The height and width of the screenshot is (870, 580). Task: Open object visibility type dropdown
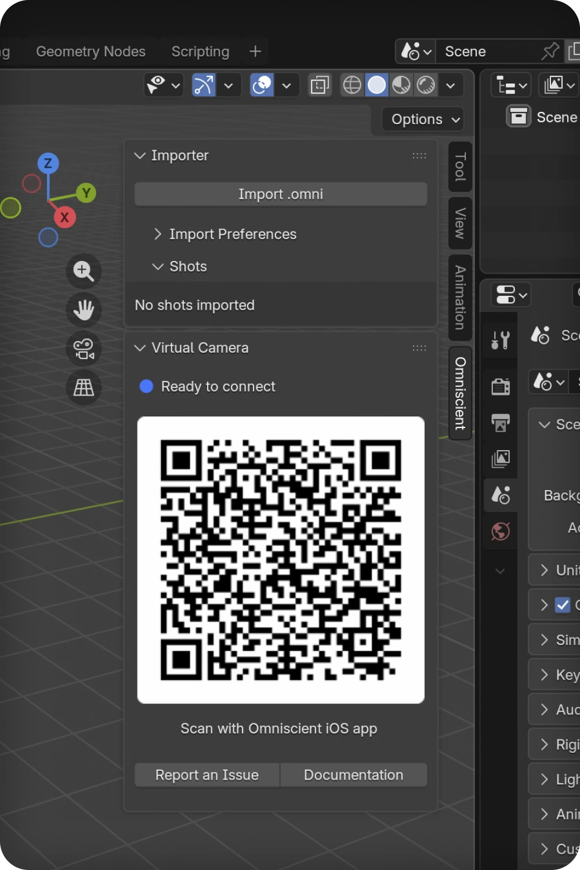point(164,85)
